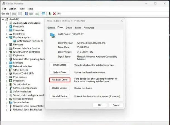This screenshot has width=170, height=125.
Task: Expand the Human Interface Devices node
Action: tap(7, 48)
